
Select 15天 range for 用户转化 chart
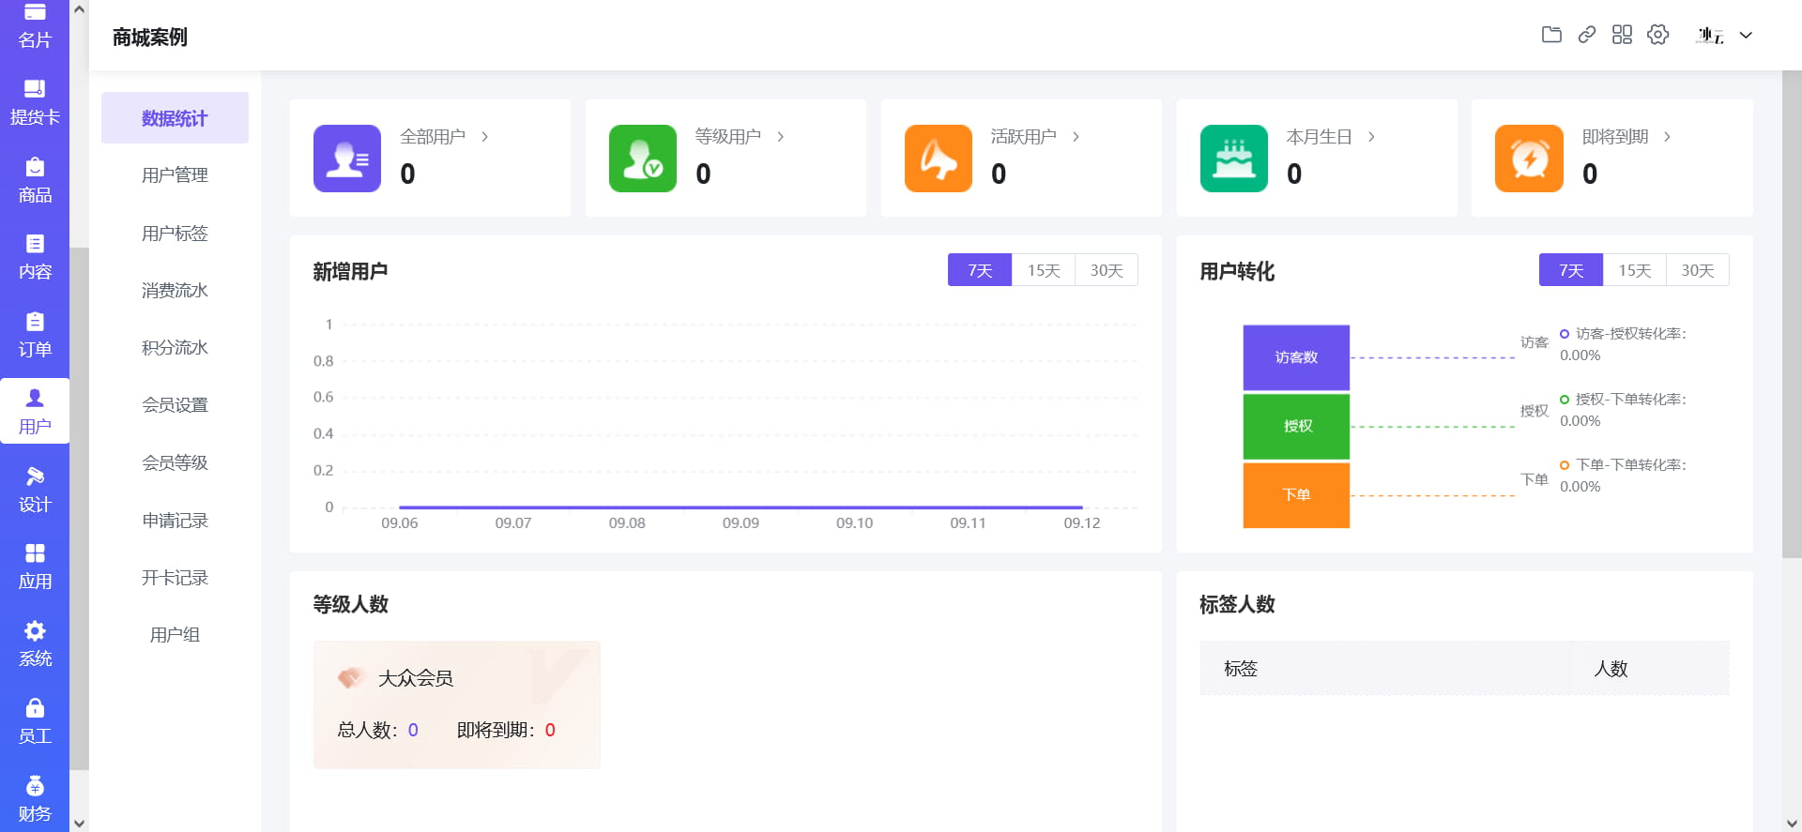tap(1635, 270)
